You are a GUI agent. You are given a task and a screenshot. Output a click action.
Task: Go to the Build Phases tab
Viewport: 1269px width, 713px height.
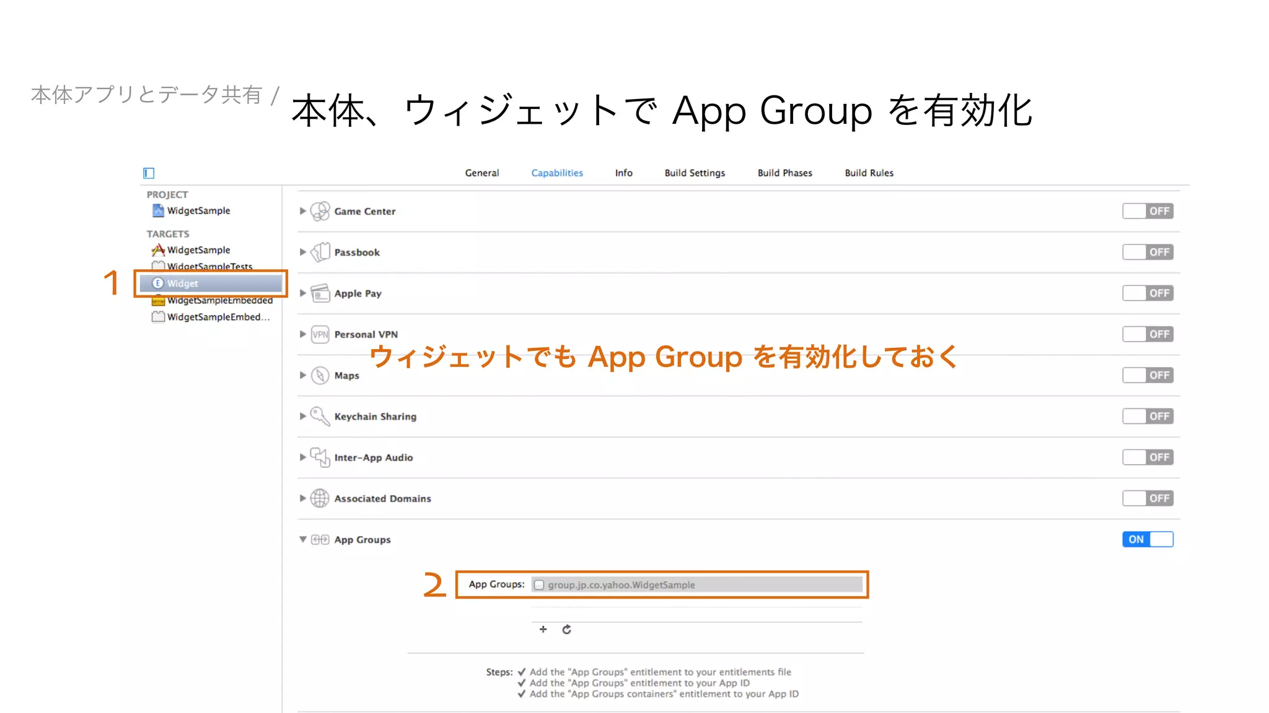pyautogui.click(x=784, y=173)
